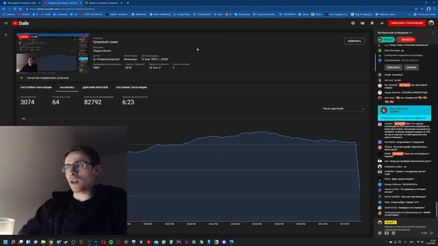Click the Показать button in chat

(394, 68)
